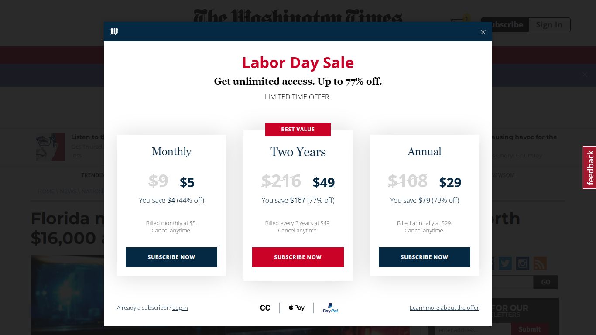Image resolution: width=596 pixels, height=335 pixels.
Task: Click the Washington Times W logo in popup header
Action: pyautogui.click(x=114, y=31)
